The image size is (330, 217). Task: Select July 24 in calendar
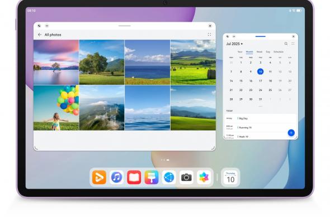tap(260, 90)
